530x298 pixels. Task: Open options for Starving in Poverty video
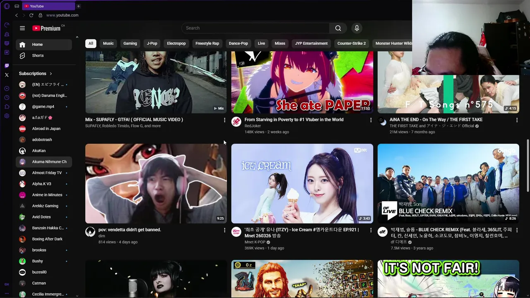click(x=371, y=120)
